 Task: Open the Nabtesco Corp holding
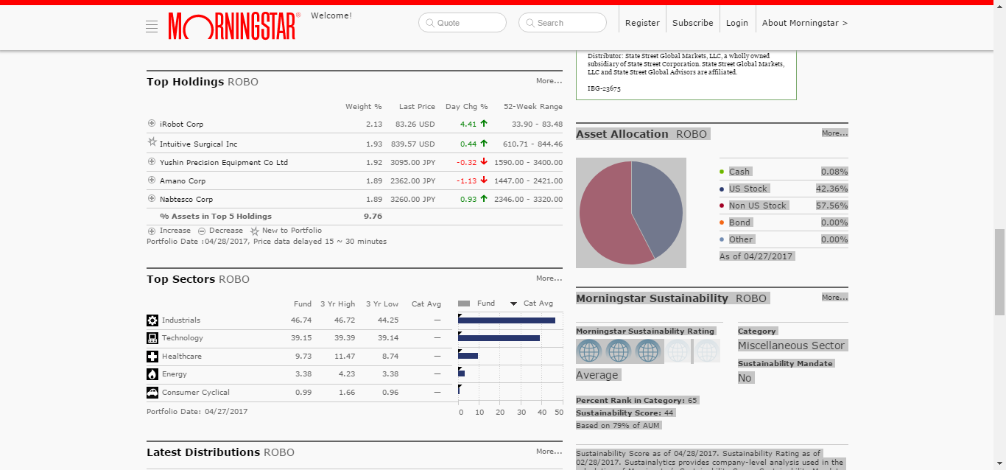click(x=186, y=199)
